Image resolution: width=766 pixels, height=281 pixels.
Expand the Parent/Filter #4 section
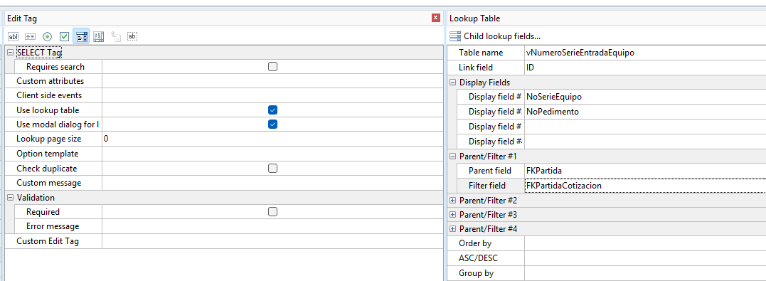pos(452,228)
